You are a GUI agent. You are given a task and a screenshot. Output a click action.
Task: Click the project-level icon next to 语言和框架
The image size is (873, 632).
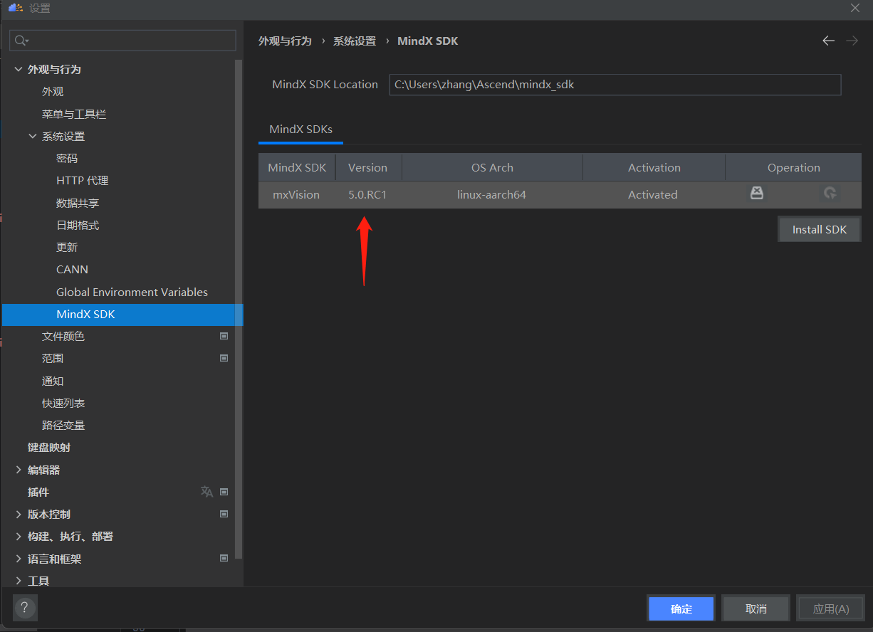(x=224, y=559)
